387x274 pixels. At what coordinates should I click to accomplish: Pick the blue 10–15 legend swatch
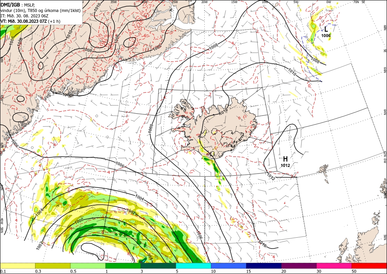click(x=229, y=265)
